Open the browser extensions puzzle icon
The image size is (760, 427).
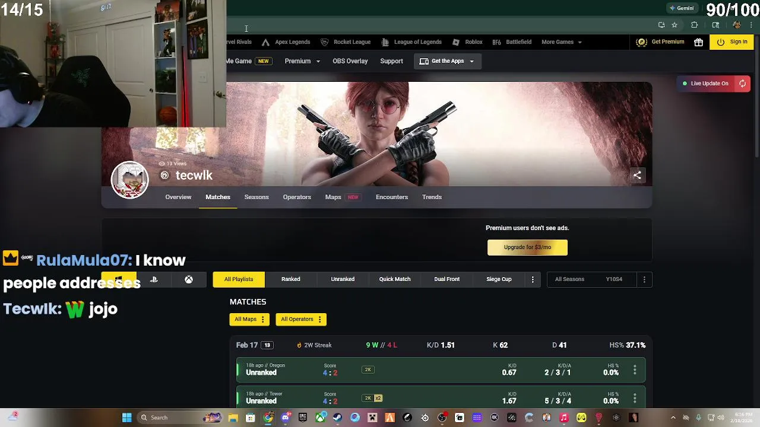(x=694, y=25)
